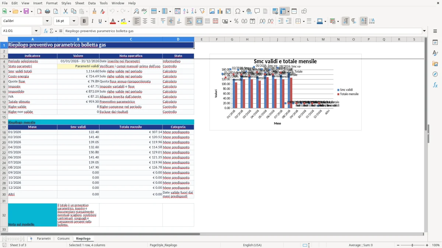Open Borders dropdown arrow
This screenshot has width=442, height=248.
coord(304,21)
